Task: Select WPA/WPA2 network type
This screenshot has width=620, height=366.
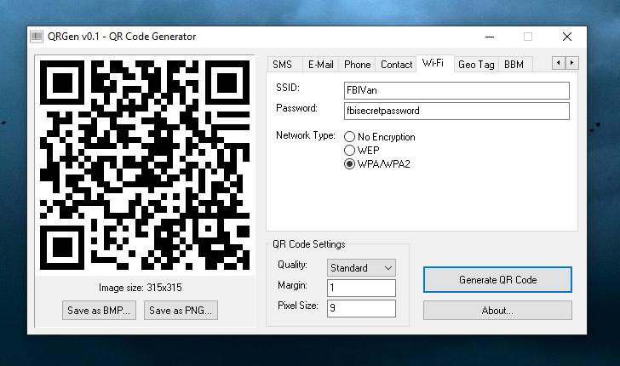Action: pyautogui.click(x=377, y=163)
